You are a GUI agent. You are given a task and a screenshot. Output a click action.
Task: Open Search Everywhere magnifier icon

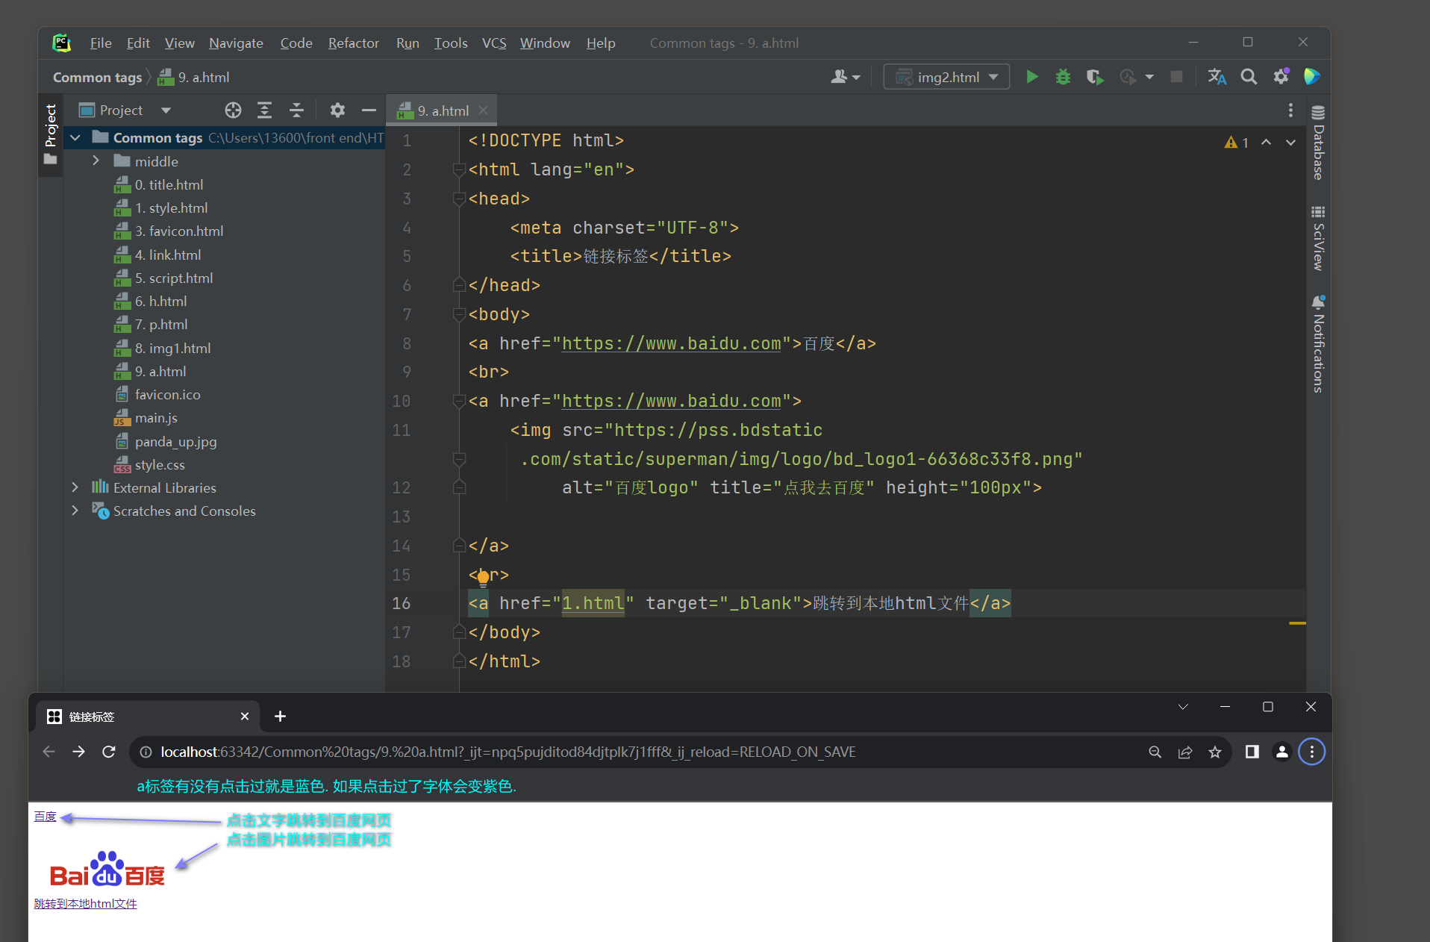pos(1249,77)
